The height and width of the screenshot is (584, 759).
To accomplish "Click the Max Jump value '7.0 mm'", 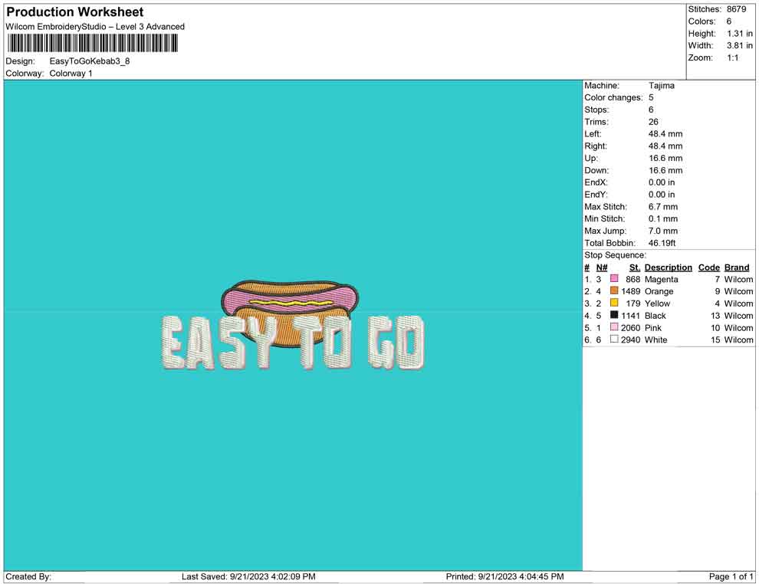I will (x=663, y=231).
